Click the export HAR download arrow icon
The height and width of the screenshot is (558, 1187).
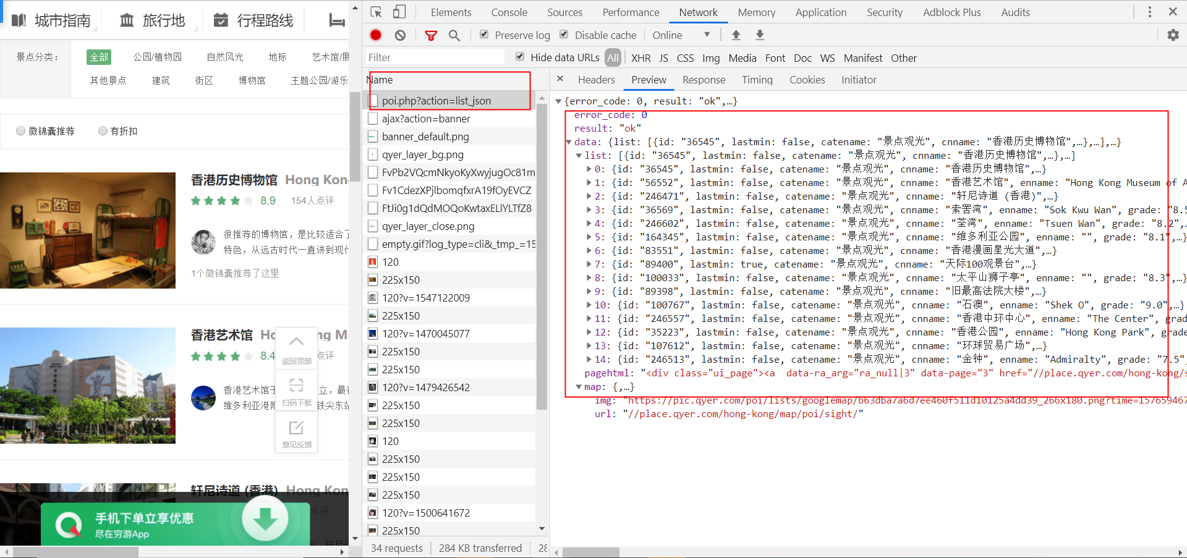[x=760, y=35]
